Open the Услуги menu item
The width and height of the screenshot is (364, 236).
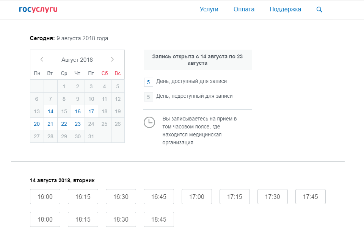point(209,9)
